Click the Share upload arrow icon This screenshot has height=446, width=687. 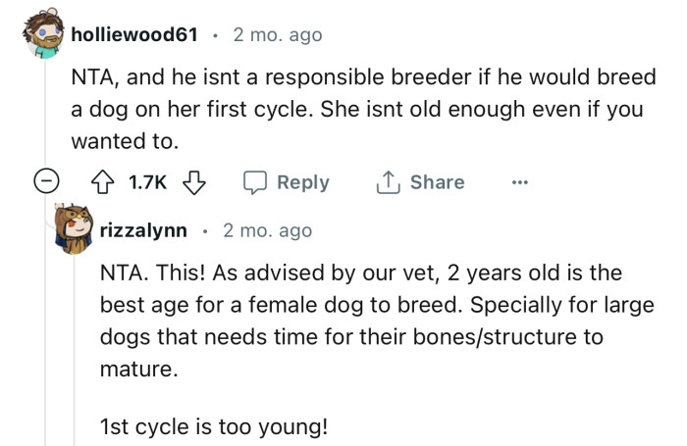[x=388, y=182]
